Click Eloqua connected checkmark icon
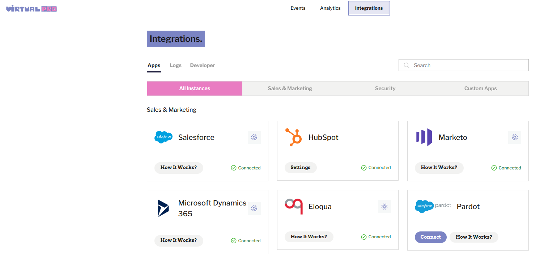 364,237
